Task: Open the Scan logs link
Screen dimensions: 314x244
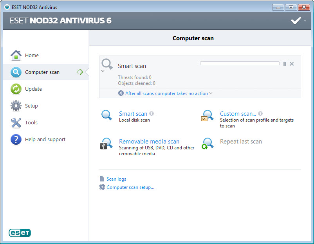Action: click(116, 179)
